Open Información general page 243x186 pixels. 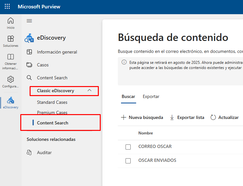(57, 52)
